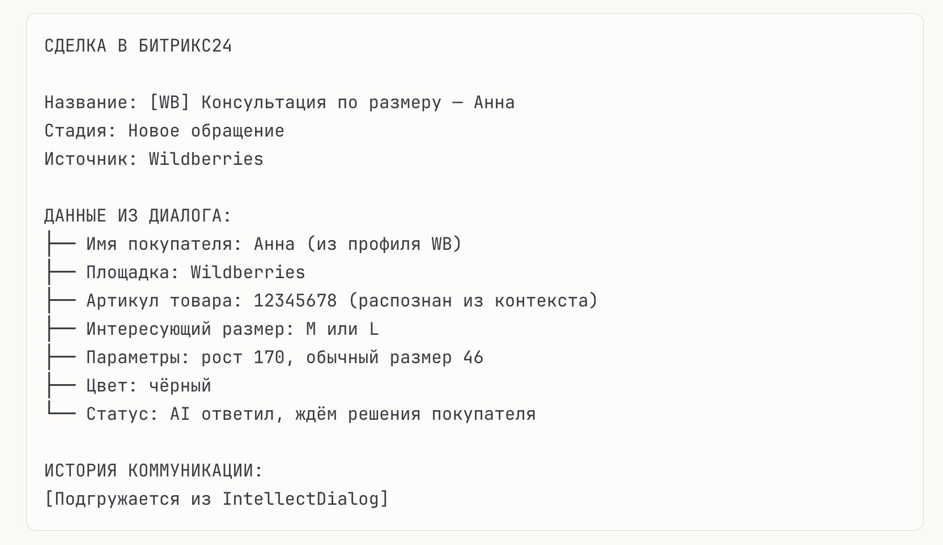Image resolution: width=943 pixels, height=545 pixels.
Task: Click the 'СДЕЛКА В БИТРИКС24' heading
Action: coord(138,46)
